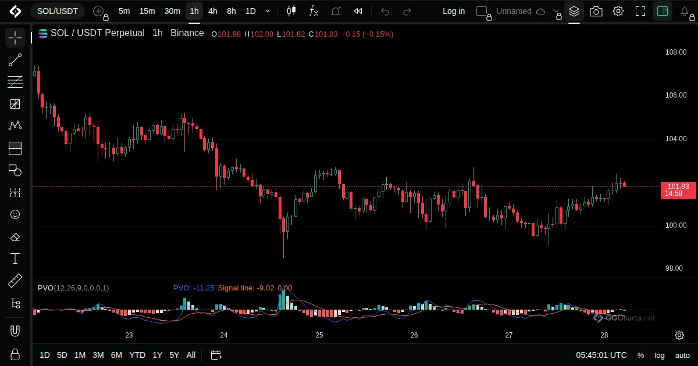Toggle lock all drawings
Image resolution: width=698 pixels, height=366 pixels.
15,354
